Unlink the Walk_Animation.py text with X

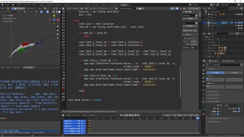click(143, 8)
